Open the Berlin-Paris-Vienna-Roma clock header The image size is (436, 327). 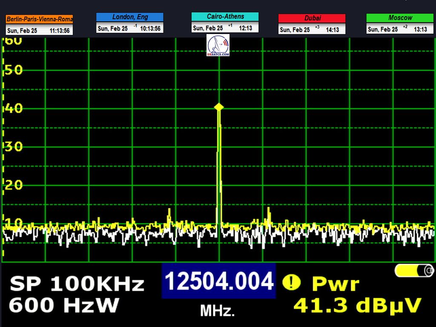click(x=39, y=19)
